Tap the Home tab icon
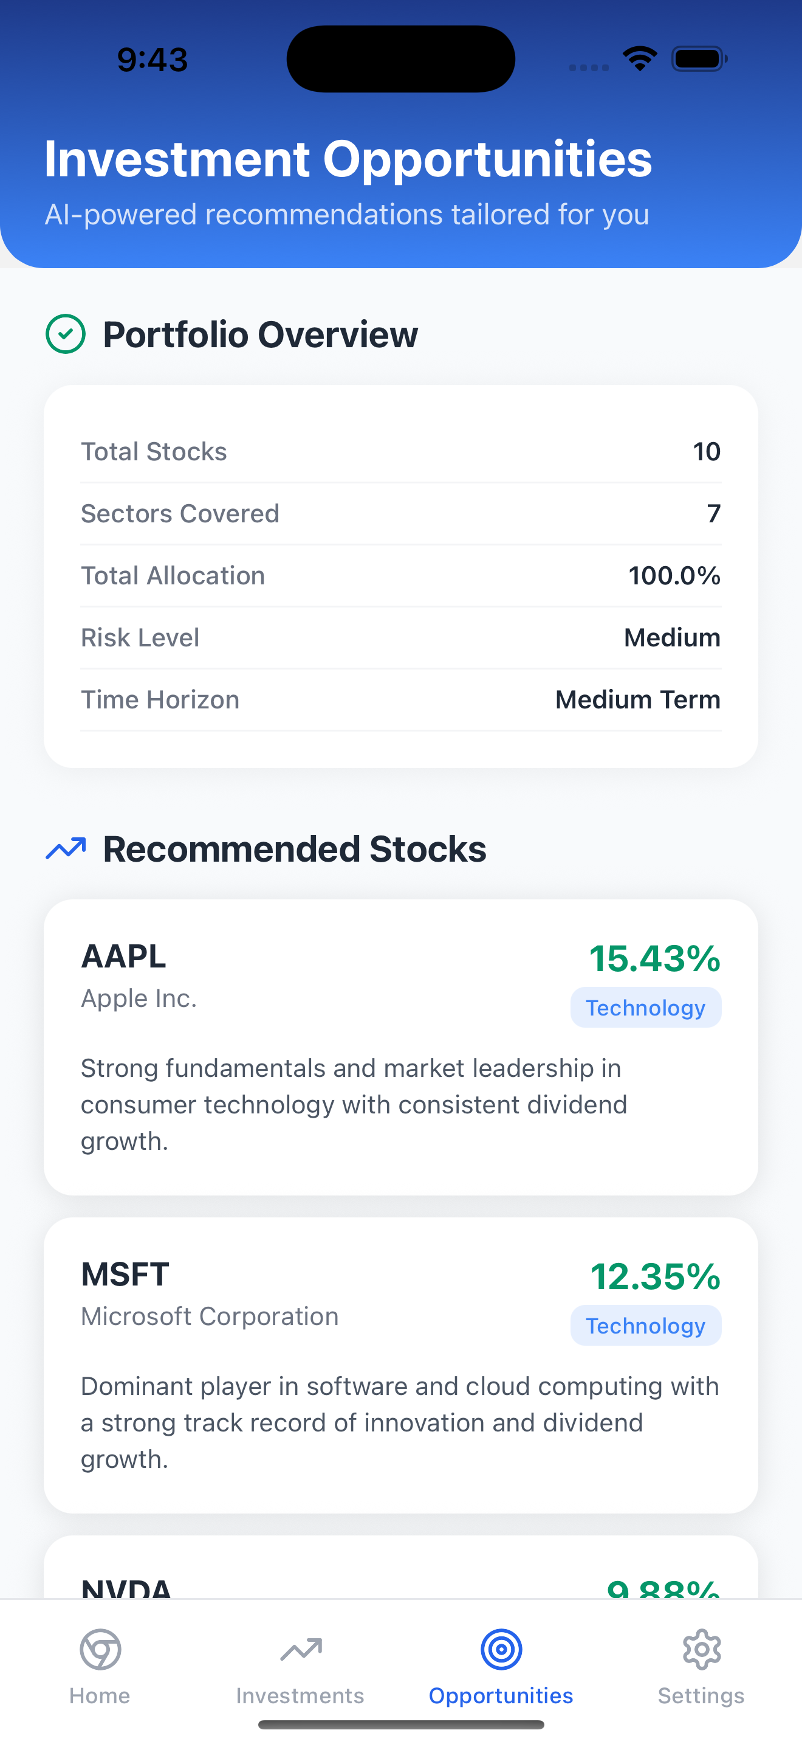 tap(100, 1649)
